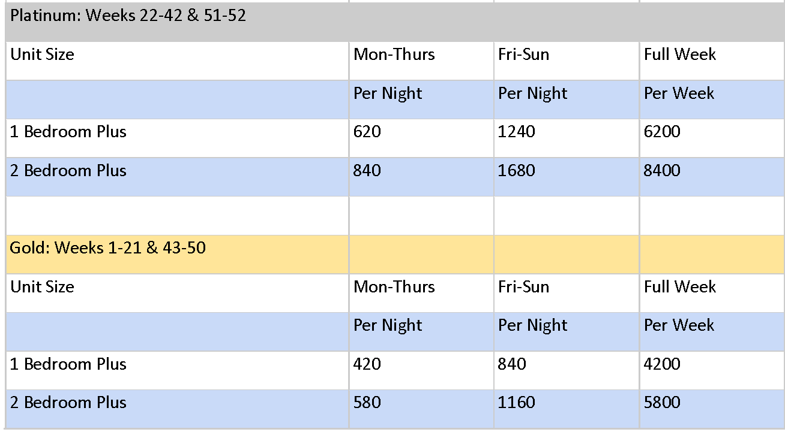Click the Per Week cell in Gold table
This screenshot has height=435, width=785.
[712, 331]
